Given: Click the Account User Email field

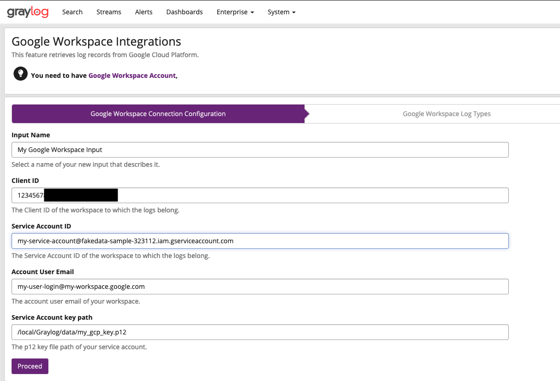Looking at the screenshot, I should coord(260,286).
